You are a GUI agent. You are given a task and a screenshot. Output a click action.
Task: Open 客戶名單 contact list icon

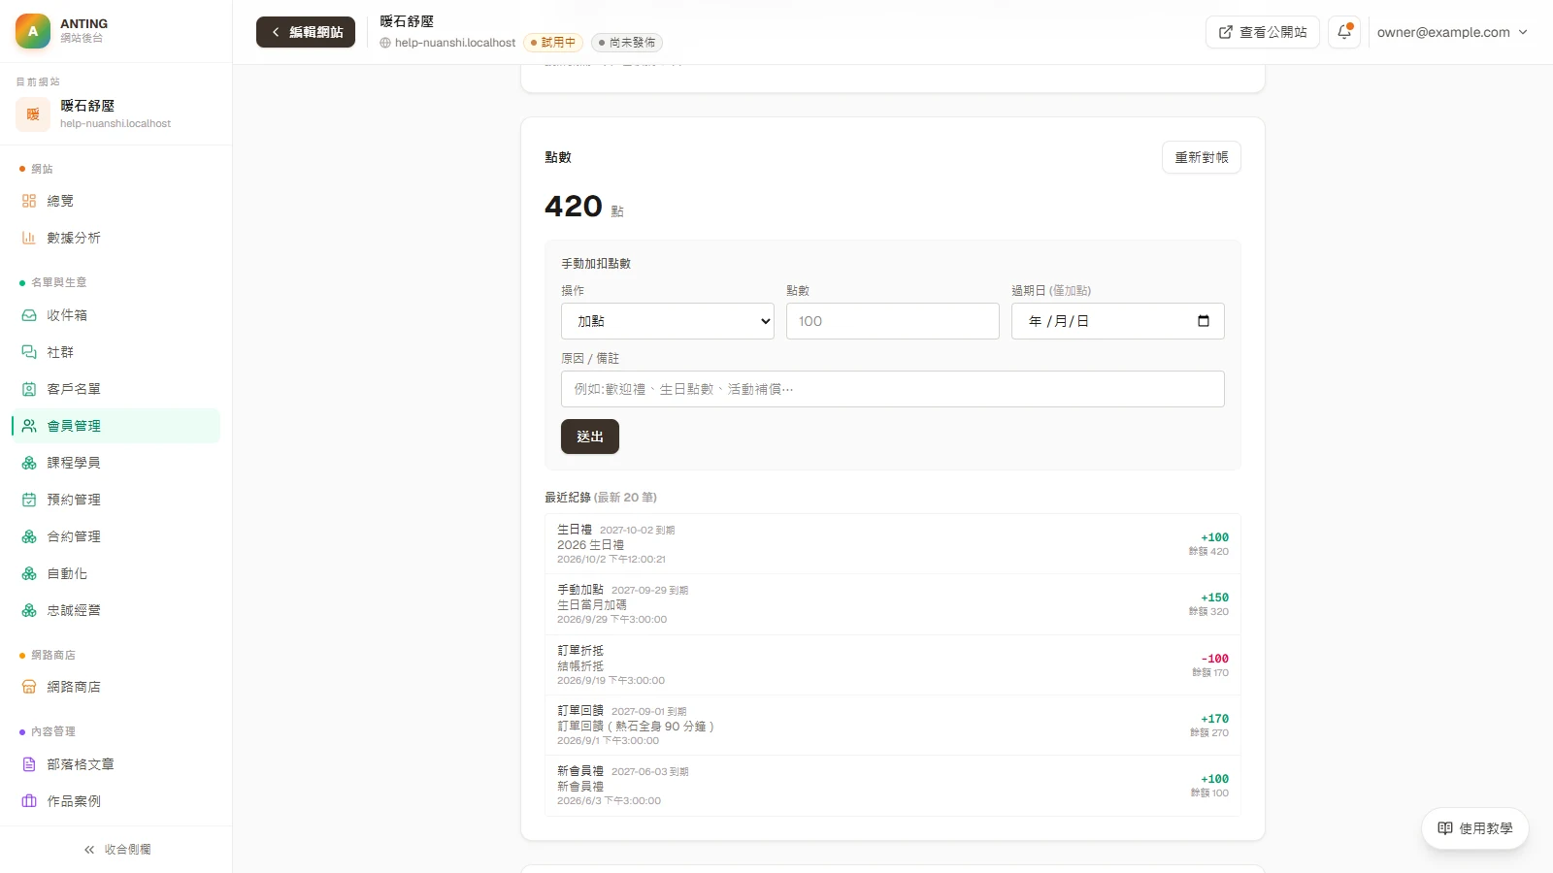coord(29,389)
